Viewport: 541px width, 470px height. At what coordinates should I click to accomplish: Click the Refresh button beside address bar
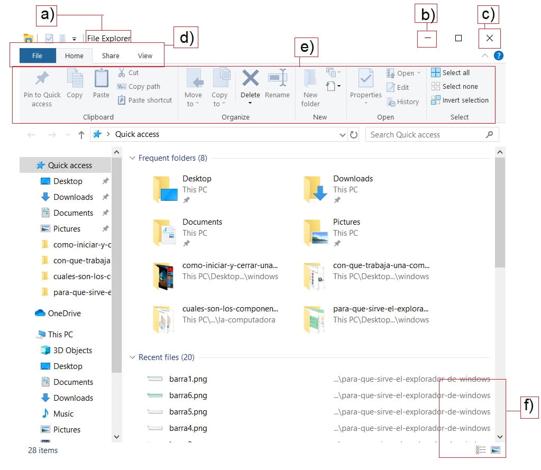tap(354, 134)
